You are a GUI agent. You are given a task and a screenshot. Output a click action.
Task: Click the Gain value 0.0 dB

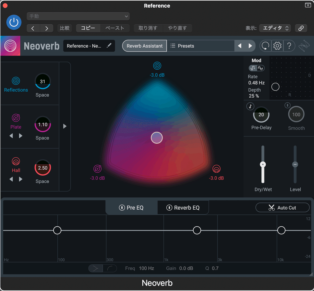coord(186,268)
